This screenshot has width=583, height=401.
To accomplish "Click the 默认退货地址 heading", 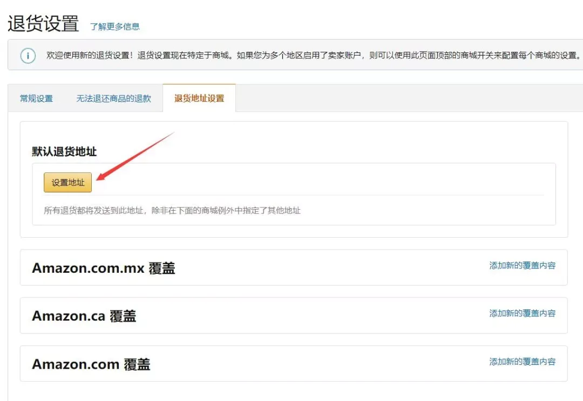I will tap(64, 151).
